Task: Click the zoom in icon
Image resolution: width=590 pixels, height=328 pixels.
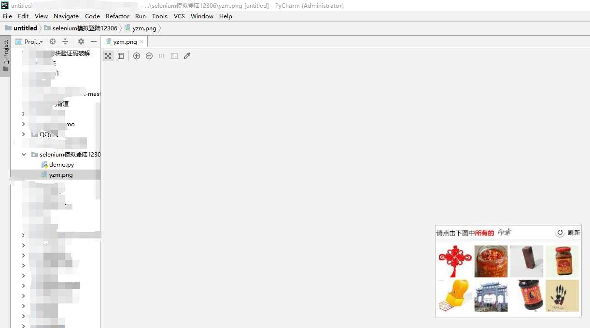Action: coord(137,56)
